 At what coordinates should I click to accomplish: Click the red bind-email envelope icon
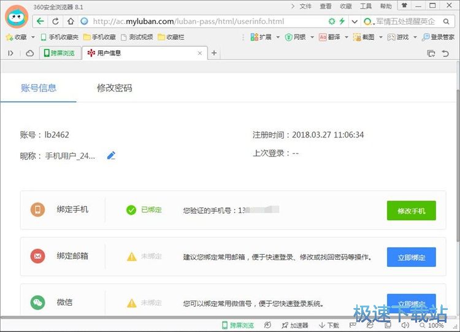(38, 256)
